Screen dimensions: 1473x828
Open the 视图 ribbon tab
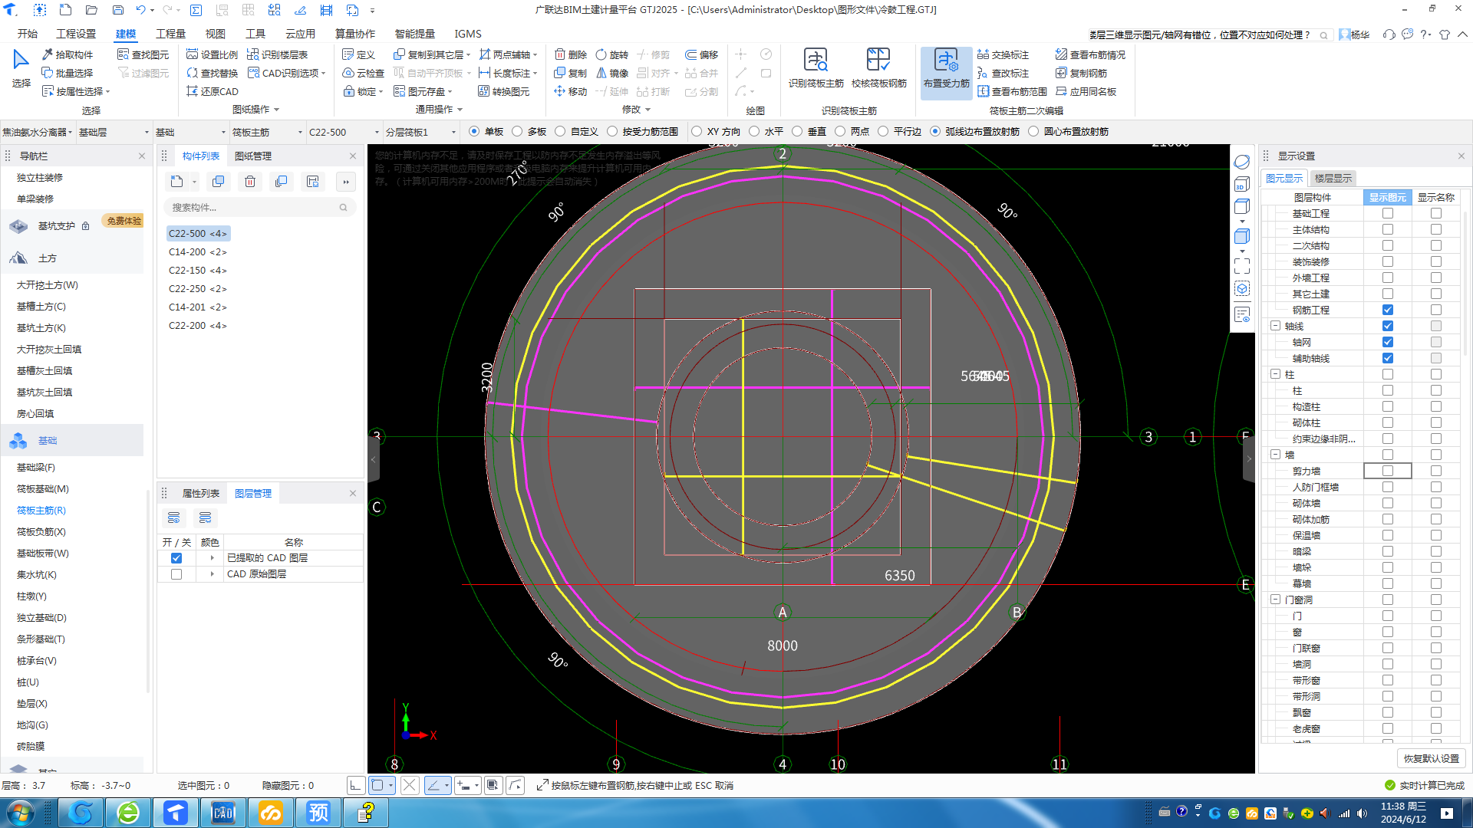[215, 34]
